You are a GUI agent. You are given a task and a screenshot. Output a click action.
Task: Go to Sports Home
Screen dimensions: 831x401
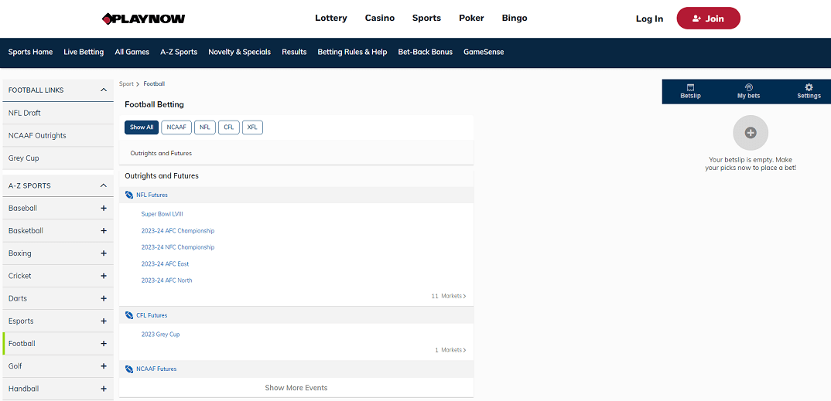pos(30,52)
